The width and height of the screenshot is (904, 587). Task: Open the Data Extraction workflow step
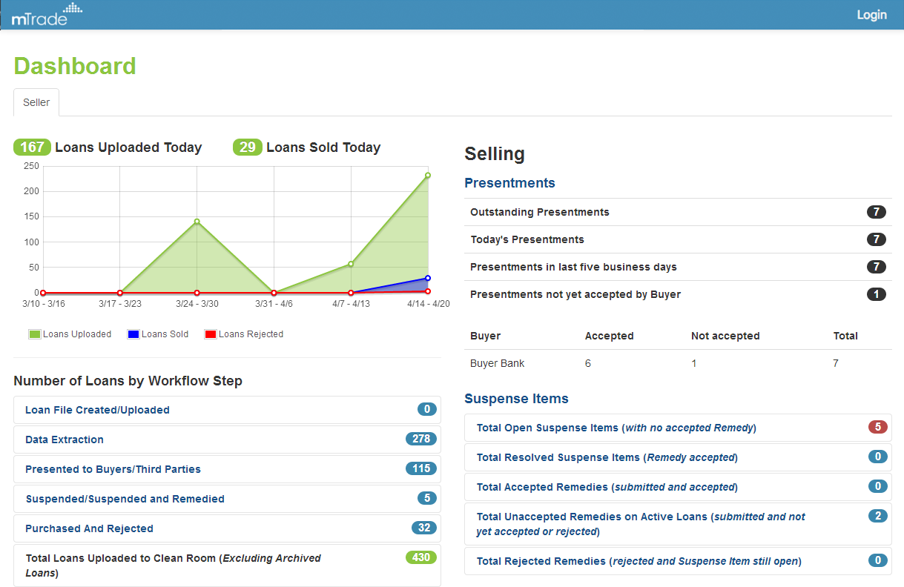65,440
